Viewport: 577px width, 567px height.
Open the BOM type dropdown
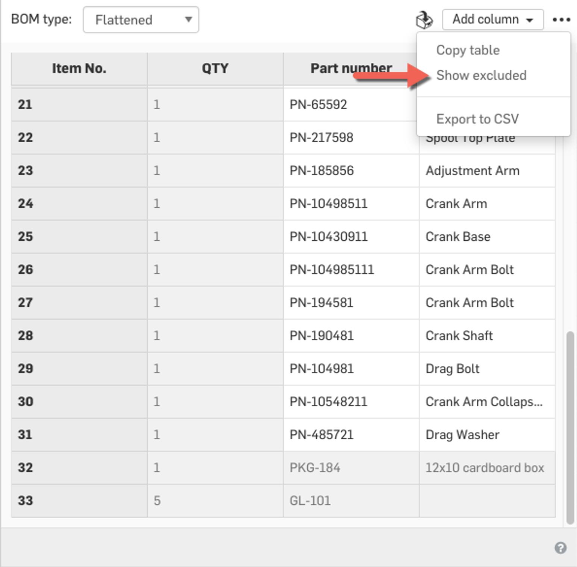pyautogui.click(x=140, y=20)
